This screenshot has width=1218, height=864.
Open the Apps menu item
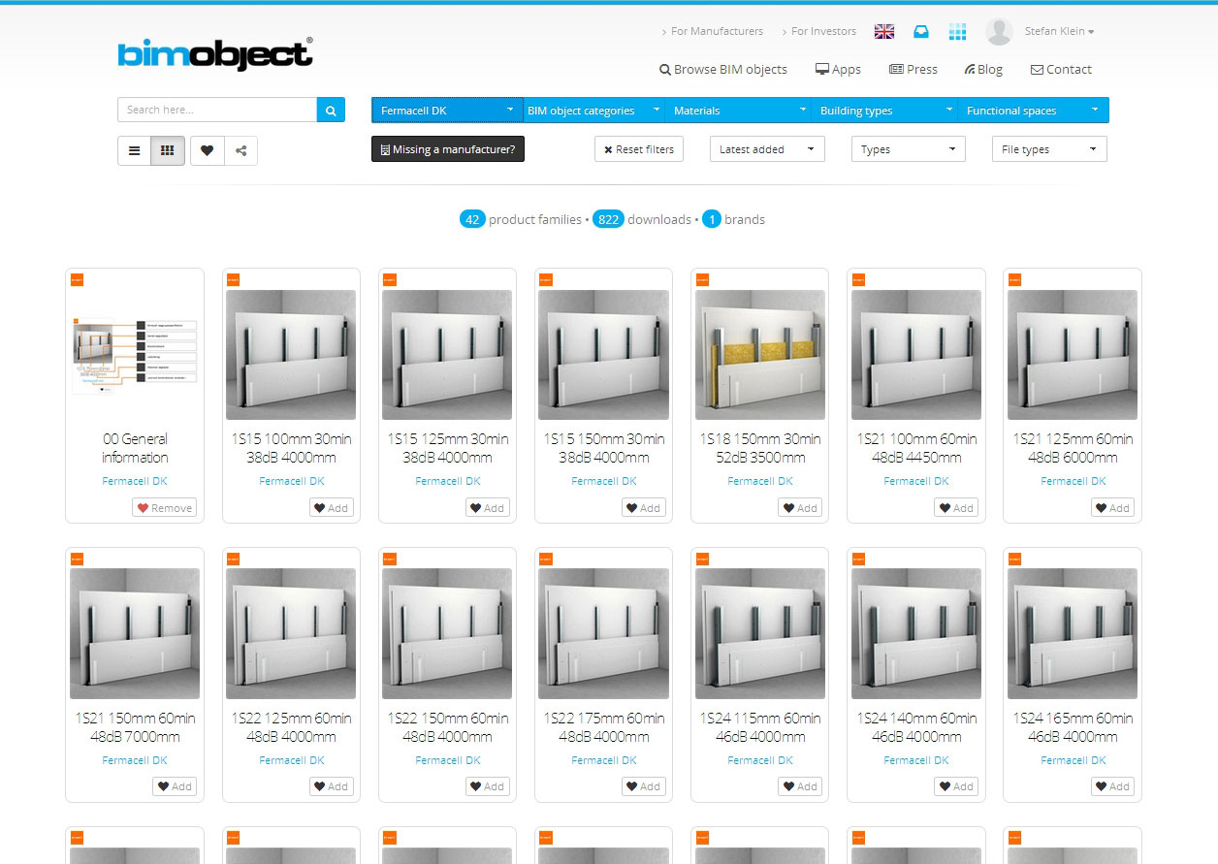click(x=838, y=70)
